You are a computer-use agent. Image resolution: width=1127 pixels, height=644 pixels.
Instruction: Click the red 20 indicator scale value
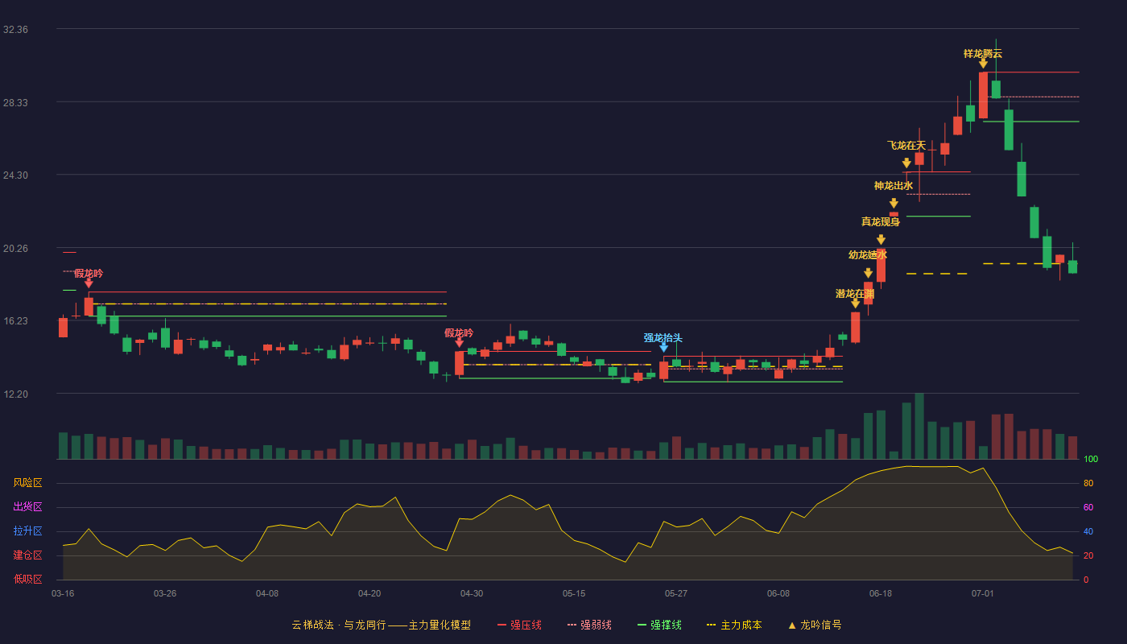1088,555
